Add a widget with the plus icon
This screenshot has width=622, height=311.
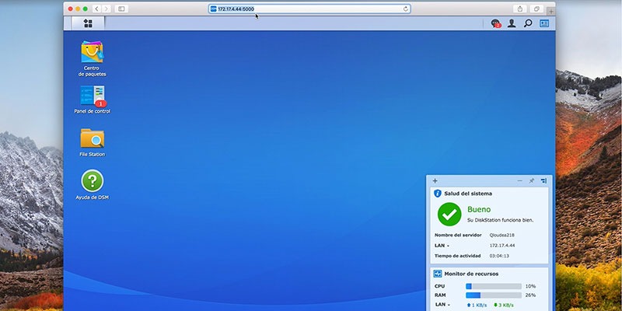coord(435,181)
